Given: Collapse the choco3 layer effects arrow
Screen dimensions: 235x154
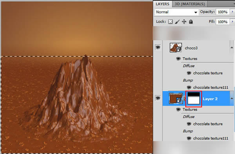Looking at the screenshot, I should tap(232, 47).
